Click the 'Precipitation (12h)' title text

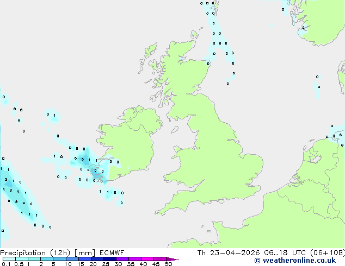(x=35, y=253)
